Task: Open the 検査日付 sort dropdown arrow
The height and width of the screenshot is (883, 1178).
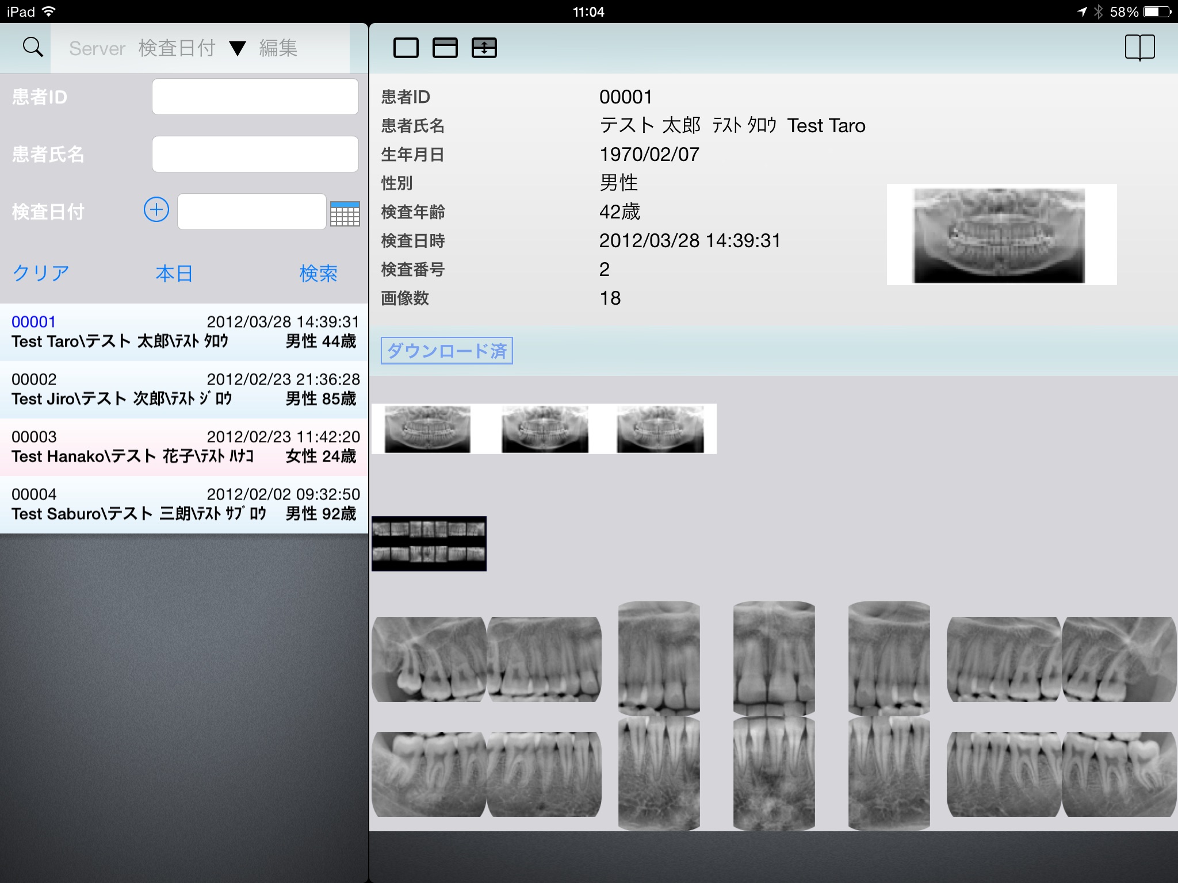Action: coord(238,49)
